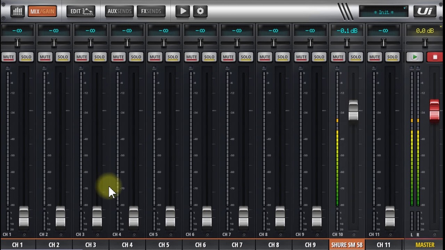445x250 pixels.
Task: Mute channel CH 9
Action: click(x=301, y=57)
